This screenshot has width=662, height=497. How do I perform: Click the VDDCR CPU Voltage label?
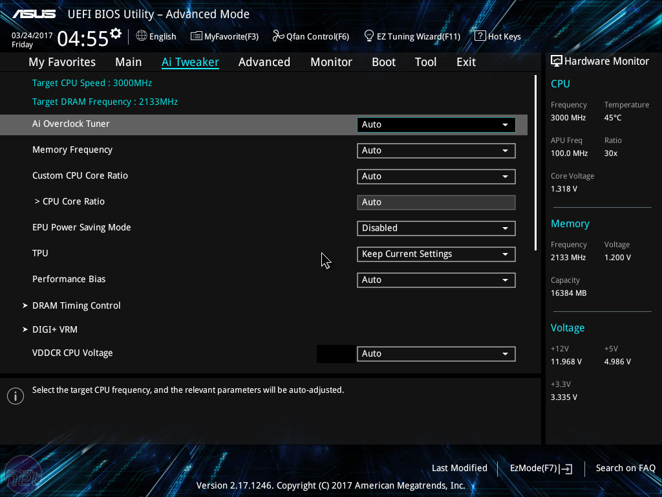(72, 353)
